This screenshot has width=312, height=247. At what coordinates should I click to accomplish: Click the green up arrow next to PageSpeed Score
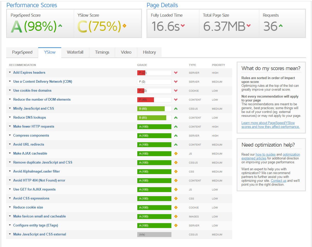[x=60, y=26]
